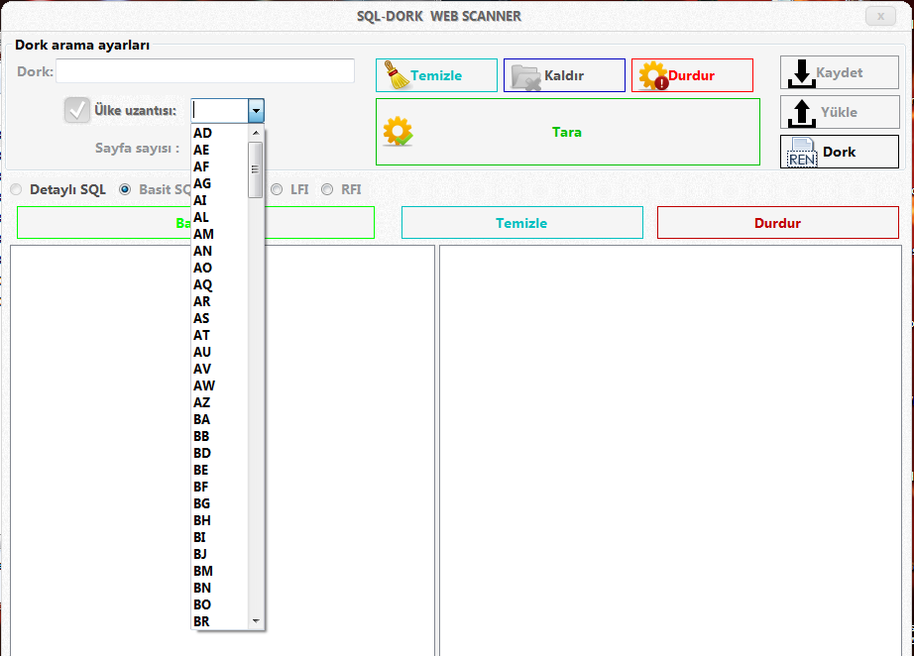Click the folder icon on the Kaldır button
Viewport: 914px width, 656px height.
point(525,76)
